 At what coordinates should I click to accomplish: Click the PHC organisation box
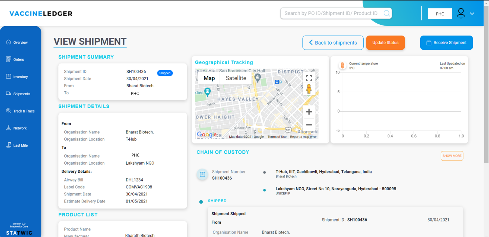(x=440, y=14)
